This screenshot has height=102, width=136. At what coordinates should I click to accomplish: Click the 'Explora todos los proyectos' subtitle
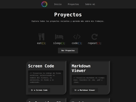[x=68, y=21]
